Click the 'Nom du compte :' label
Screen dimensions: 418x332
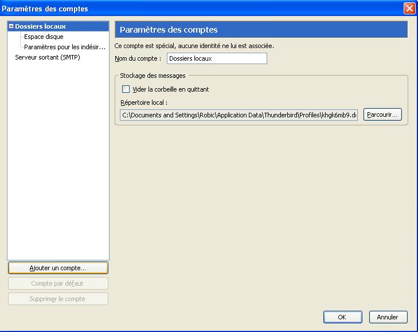click(138, 58)
